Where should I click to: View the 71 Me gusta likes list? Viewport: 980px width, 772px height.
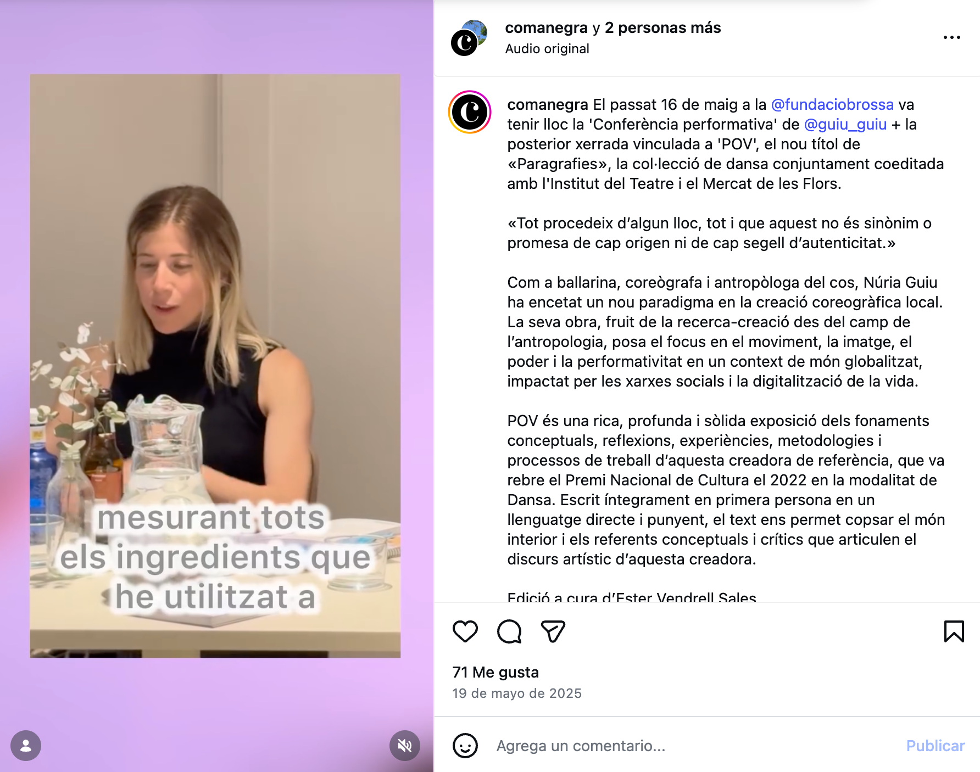click(495, 672)
